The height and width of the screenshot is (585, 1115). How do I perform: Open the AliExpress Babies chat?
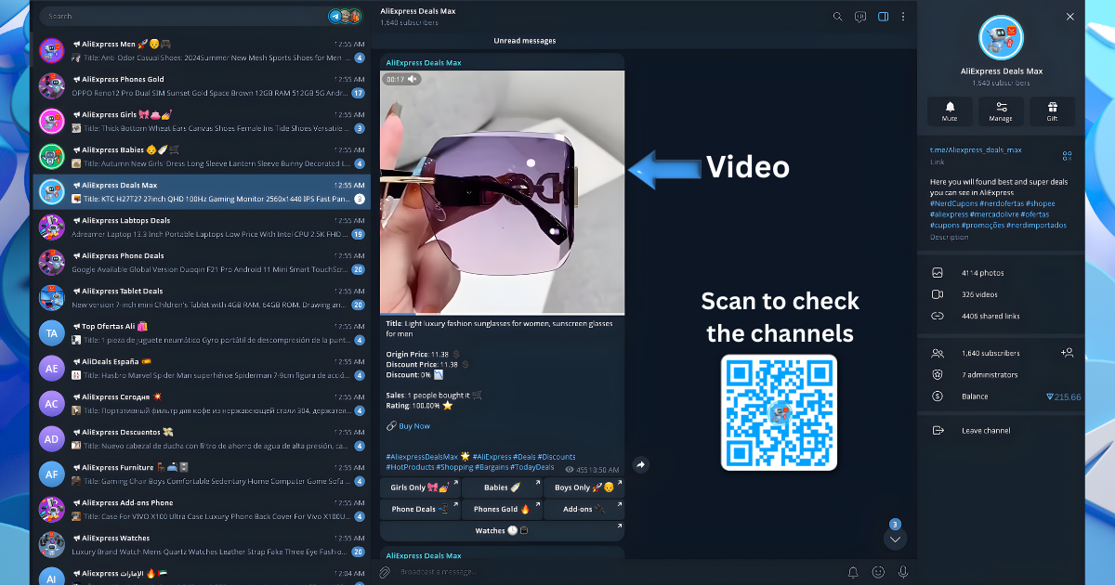click(x=202, y=156)
